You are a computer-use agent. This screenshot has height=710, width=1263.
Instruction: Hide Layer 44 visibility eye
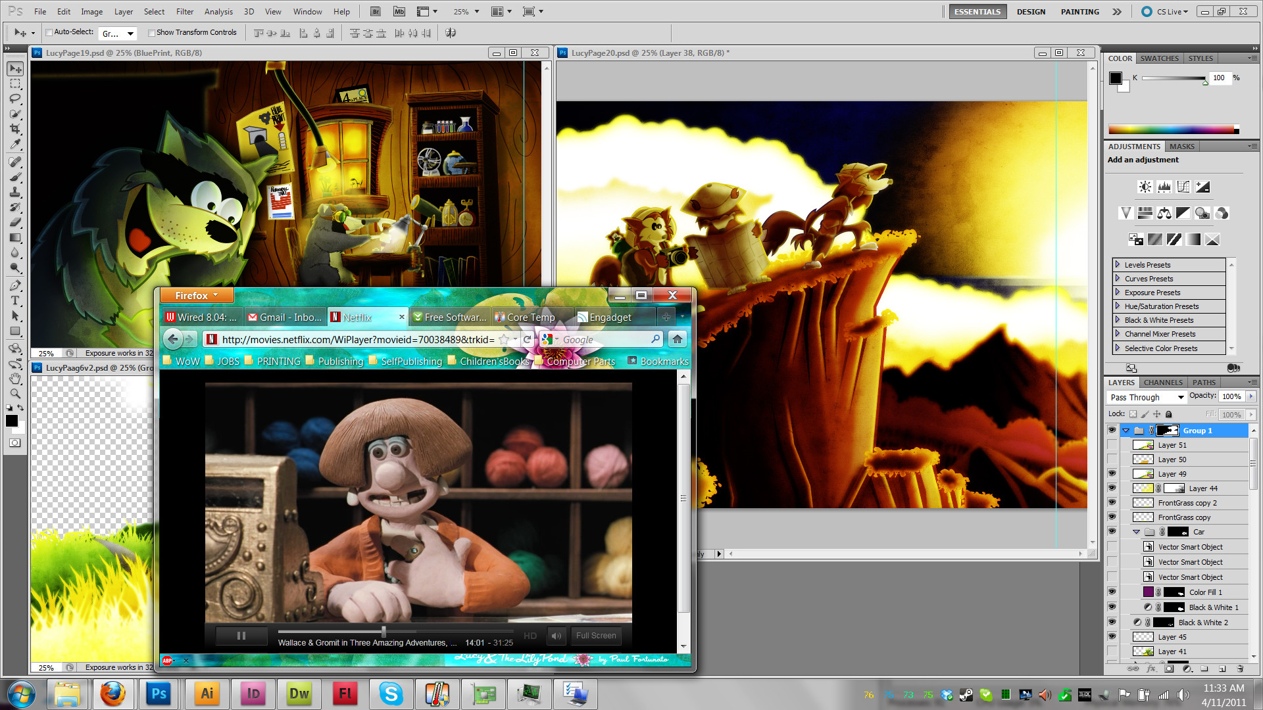[x=1112, y=488]
